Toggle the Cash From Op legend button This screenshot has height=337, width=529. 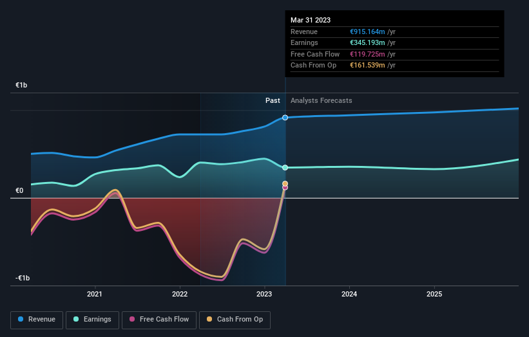tap(235, 320)
